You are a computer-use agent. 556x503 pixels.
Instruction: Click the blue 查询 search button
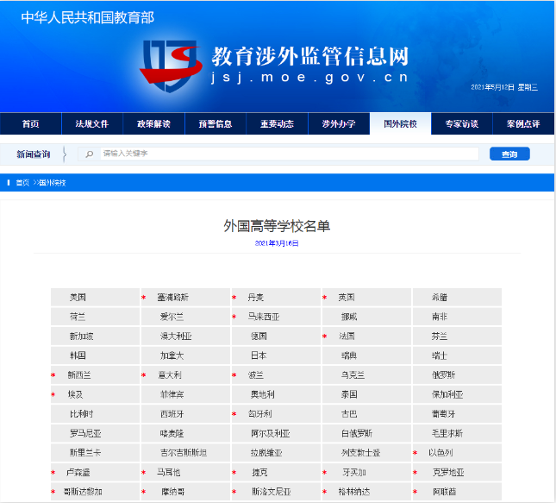tap(509, 154)
